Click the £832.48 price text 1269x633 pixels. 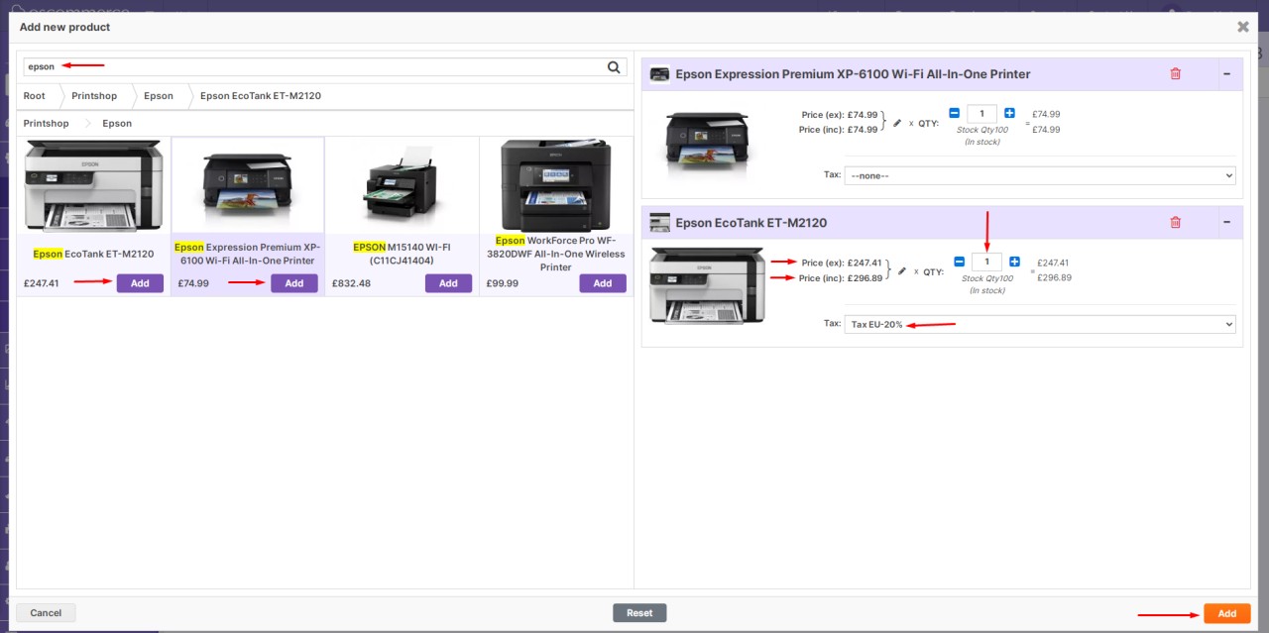pos(353,283)
